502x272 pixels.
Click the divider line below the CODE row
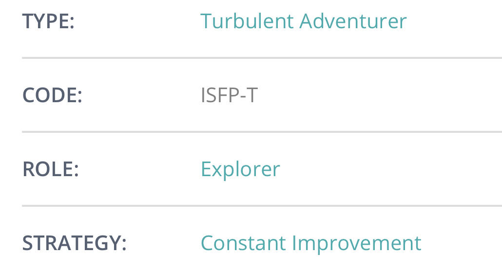262,132
